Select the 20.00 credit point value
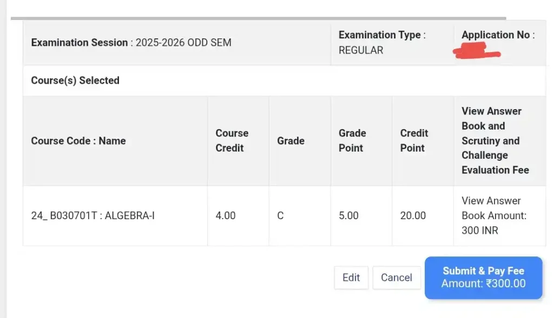Screen dimensions: 554x318 [413, 216]
